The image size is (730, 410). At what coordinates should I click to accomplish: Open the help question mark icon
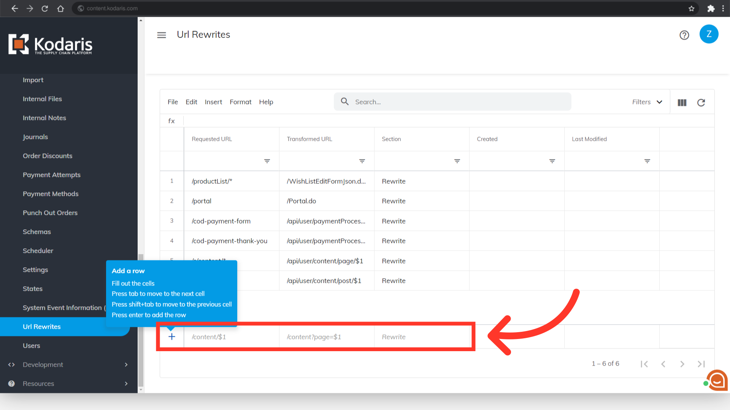click(684, 35)
